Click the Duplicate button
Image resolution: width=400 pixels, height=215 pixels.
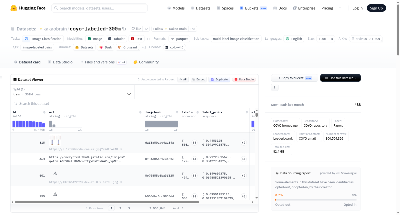click(219, 79)
